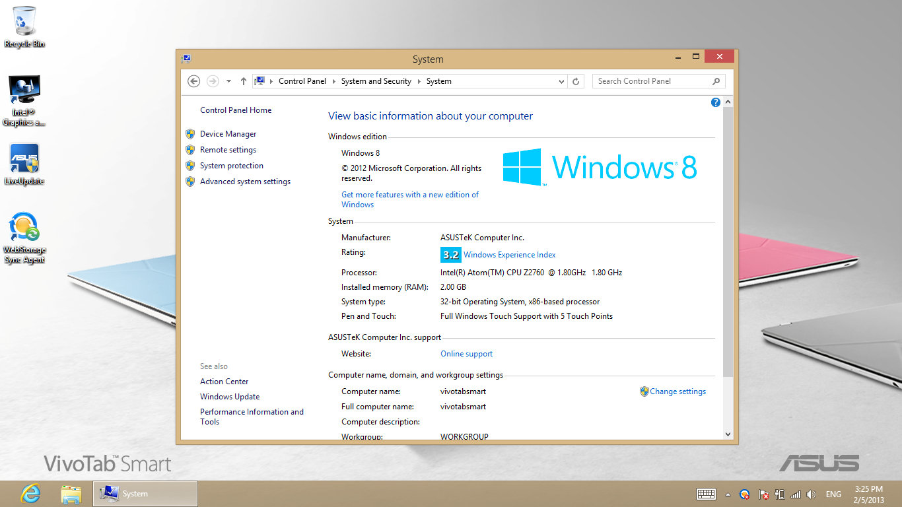Open the blue Help question mark
The width and height of the screenshot is (902, 507).
715,102
